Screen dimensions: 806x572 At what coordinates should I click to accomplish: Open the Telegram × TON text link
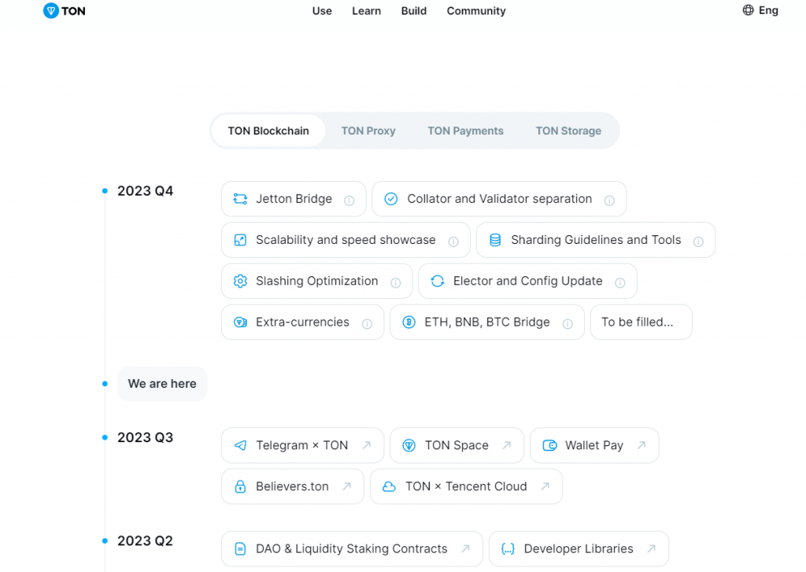click(301, 445)
